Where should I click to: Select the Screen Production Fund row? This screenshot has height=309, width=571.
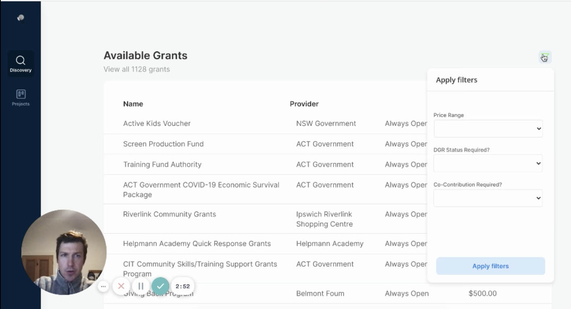point(163,144)
